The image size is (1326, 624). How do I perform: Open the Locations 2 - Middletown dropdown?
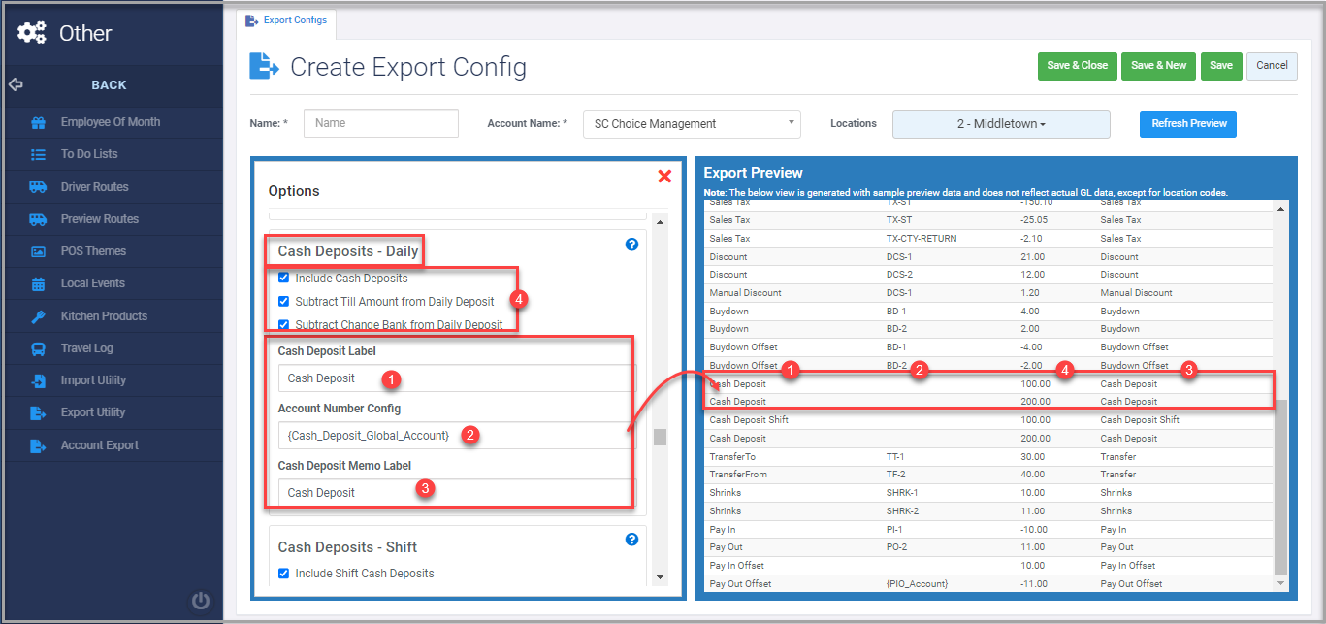click(x=1001, y=124)
